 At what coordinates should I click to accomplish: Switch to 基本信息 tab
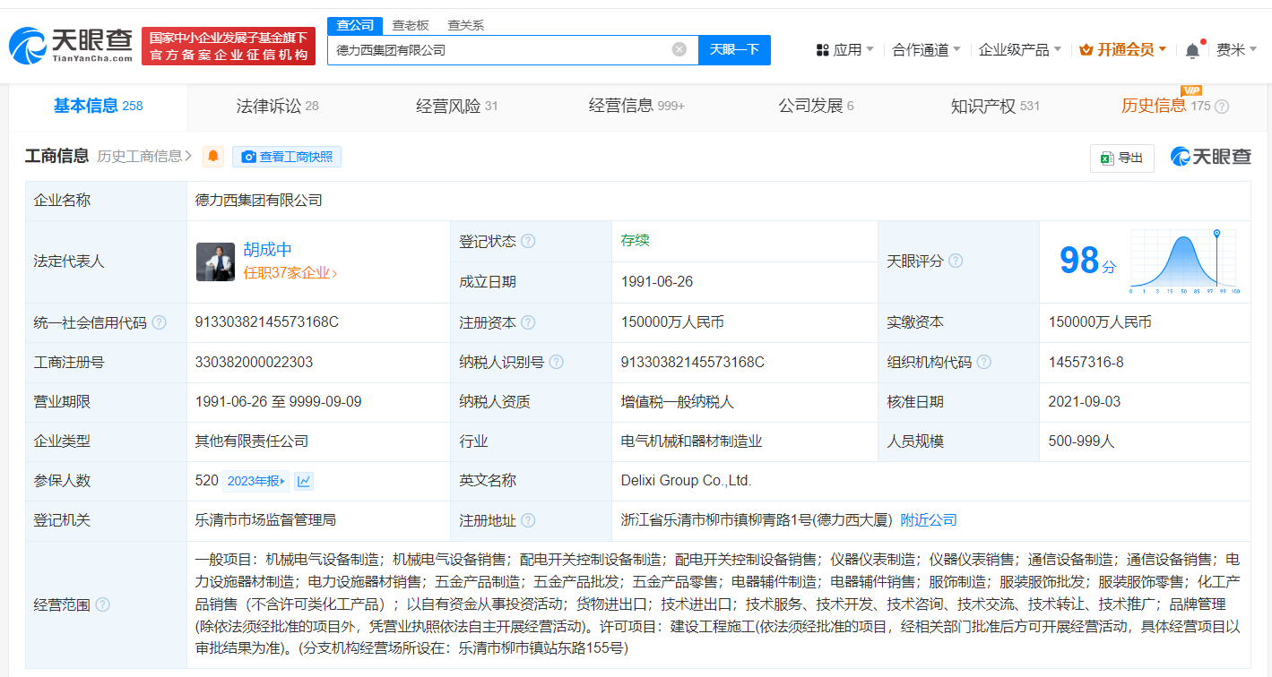(98, 107)
